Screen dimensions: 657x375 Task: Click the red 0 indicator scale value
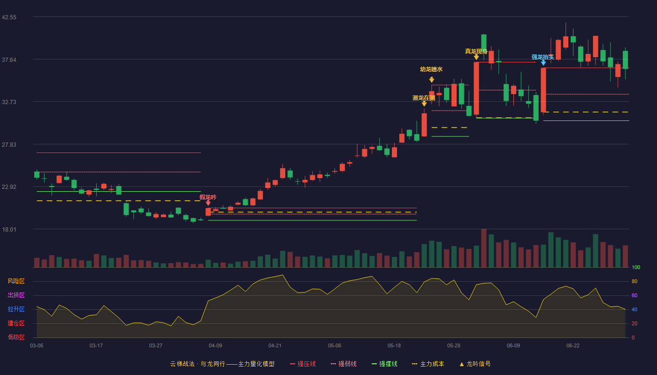click(x=633, y=337)
